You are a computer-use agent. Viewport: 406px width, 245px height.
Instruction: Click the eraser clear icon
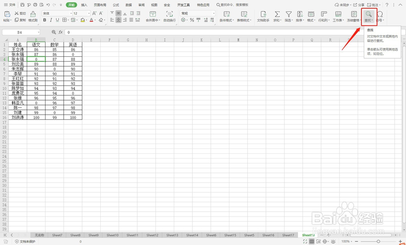tap(101, 20)
